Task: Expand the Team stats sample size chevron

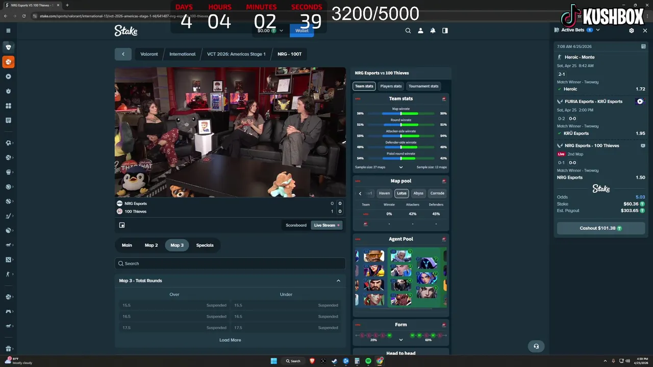Action: point(401,167)
